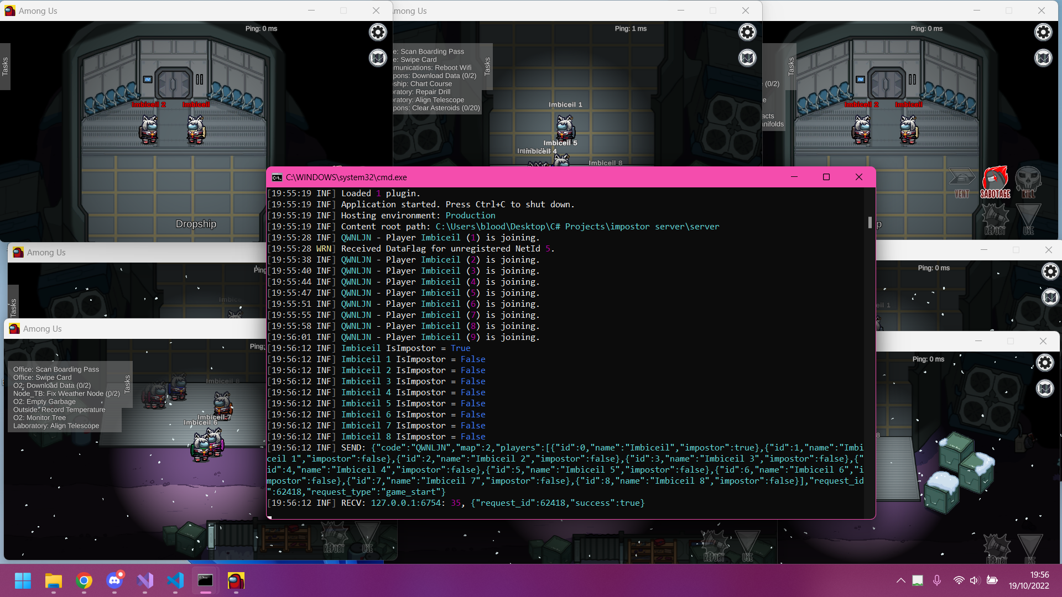This screenshot has width=1062, height=597.
Task: Show hidden system tray icons chevron
Action: coord(900,580)
